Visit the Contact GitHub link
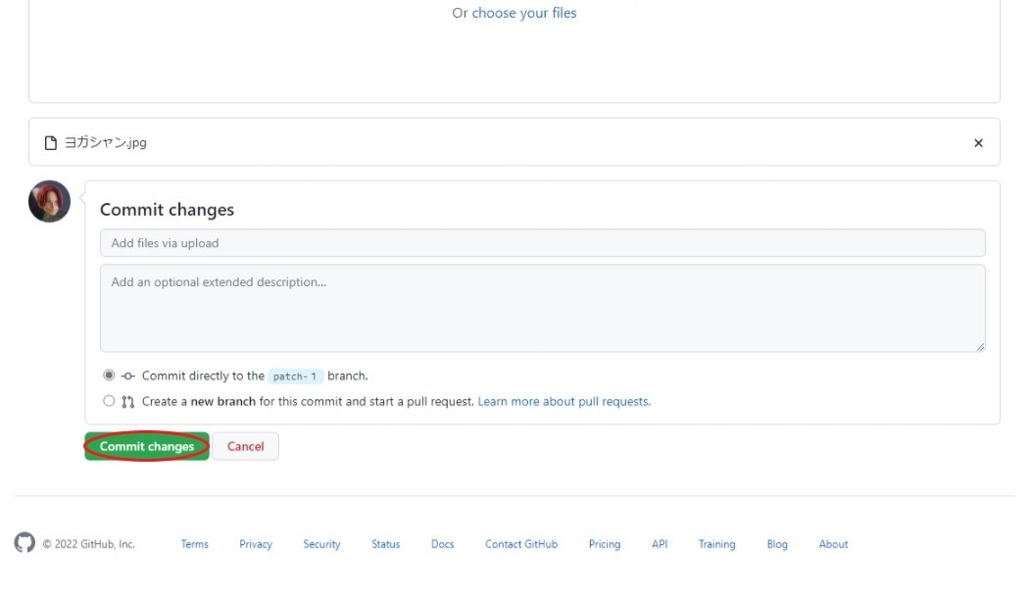The image size is (1029, 596). 521,544
